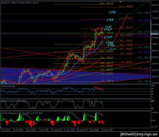
Task: Click price axis value 1643.01
Action: pyautogui.click(x=155, y=64)
